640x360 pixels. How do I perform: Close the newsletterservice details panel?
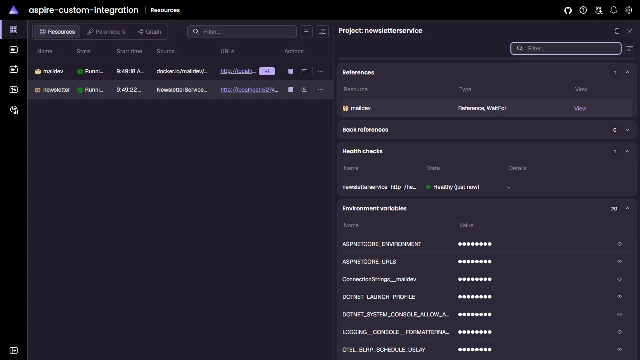coord(630,31)
